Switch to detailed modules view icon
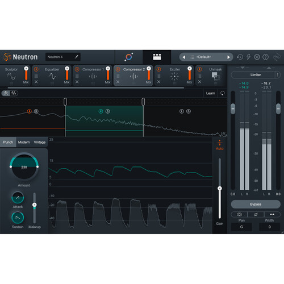Image resolution: width=284 pixels, height=284 pixels. [x=157, y=57]
